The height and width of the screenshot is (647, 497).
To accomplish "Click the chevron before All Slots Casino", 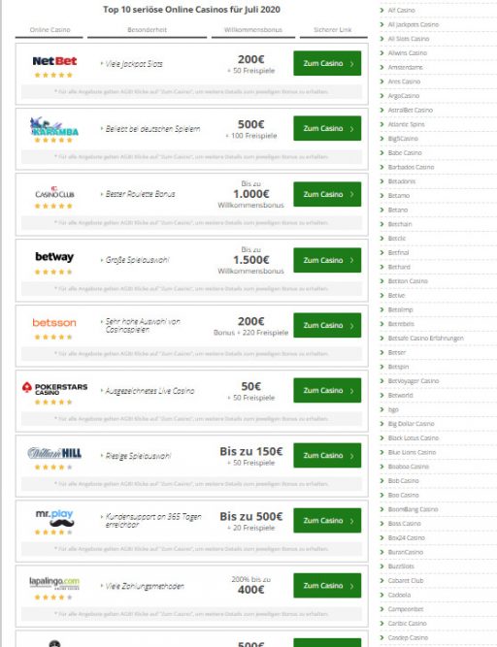I will pos(381,39).
